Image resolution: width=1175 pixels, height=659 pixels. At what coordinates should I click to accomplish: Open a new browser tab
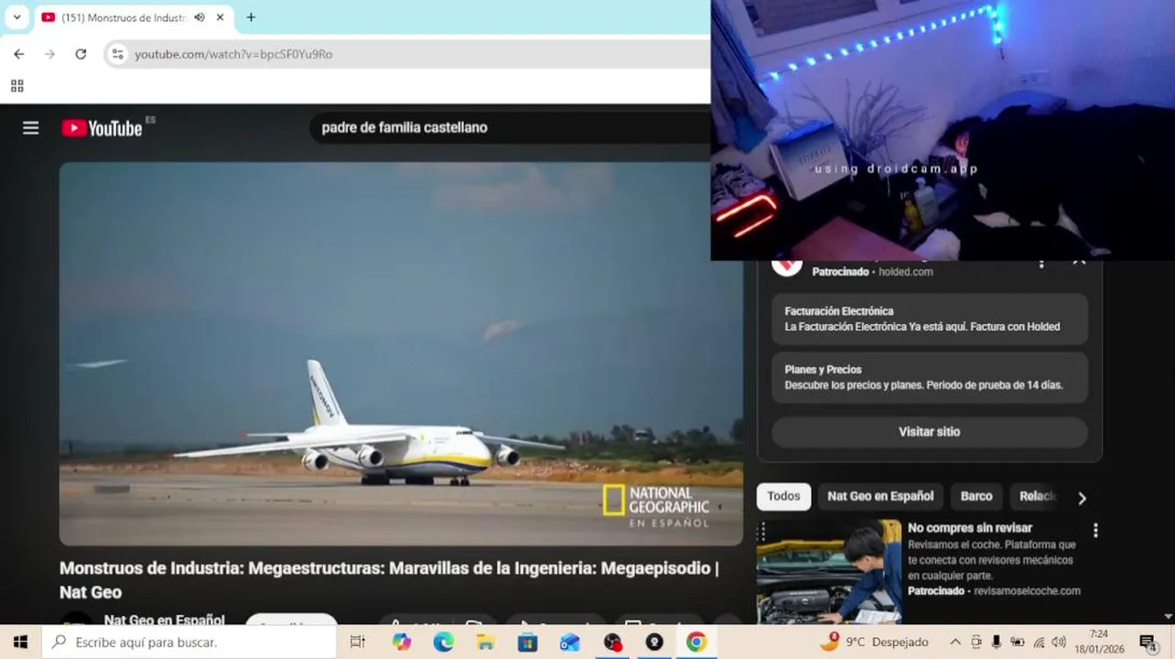(x=251, y=17)
